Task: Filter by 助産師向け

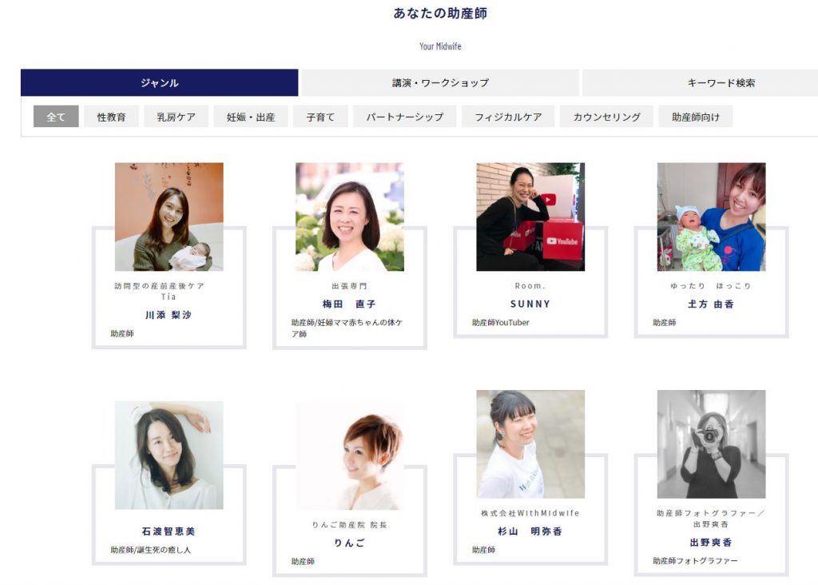Action: (696, 117)
